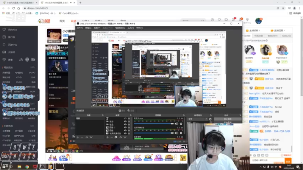The height and width of the screenshot is (170, 303).
Task: Expand 主播投稿 arrow link
Action: (x=253, y=31)
